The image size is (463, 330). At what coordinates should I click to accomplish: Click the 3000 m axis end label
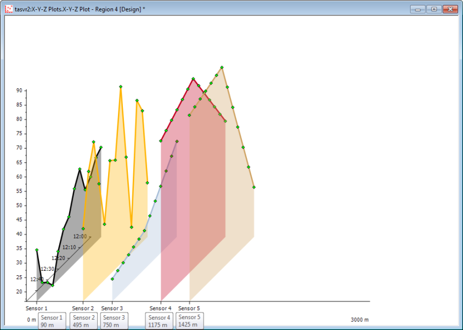(x=359, y=320)
